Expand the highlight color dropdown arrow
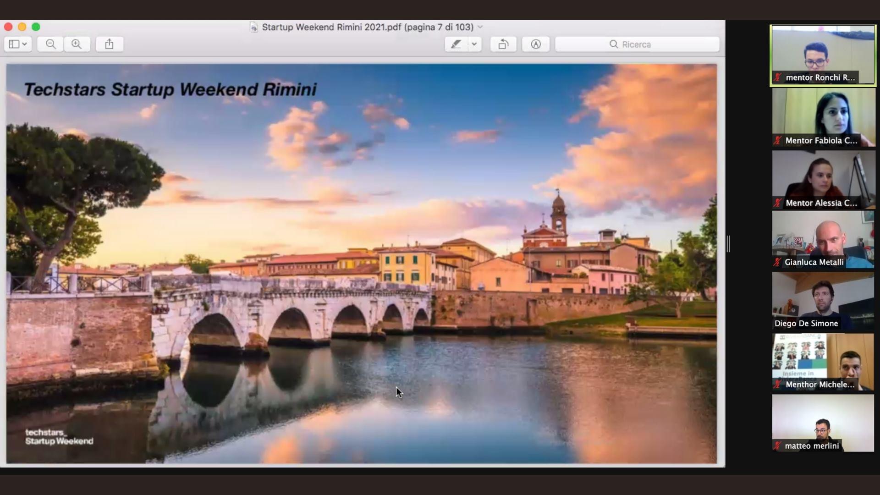The image size is (880, 495). [474, 44]
